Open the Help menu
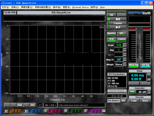Image resolution: width=154 pixels, height=116 pixels. tap(102, 7)
